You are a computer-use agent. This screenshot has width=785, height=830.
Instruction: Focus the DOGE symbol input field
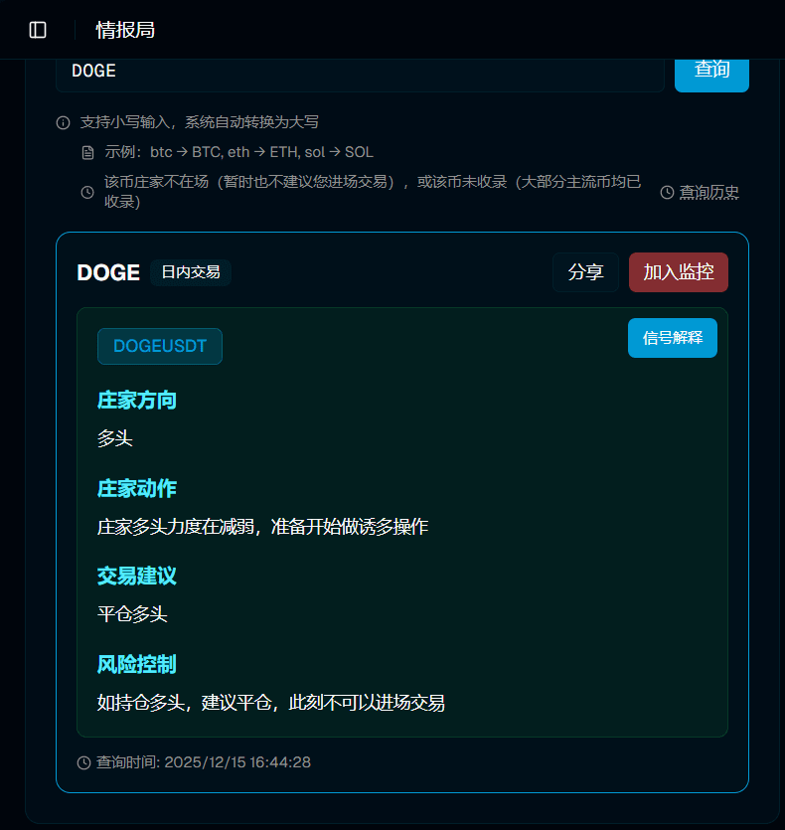click(x=360, y=73)
